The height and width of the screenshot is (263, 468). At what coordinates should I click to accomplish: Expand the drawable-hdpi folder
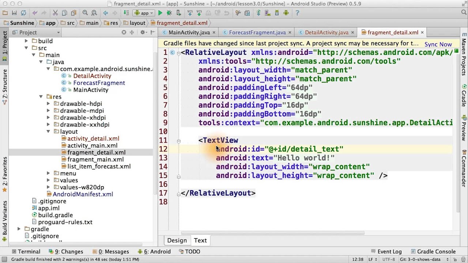tap(48, 104)
